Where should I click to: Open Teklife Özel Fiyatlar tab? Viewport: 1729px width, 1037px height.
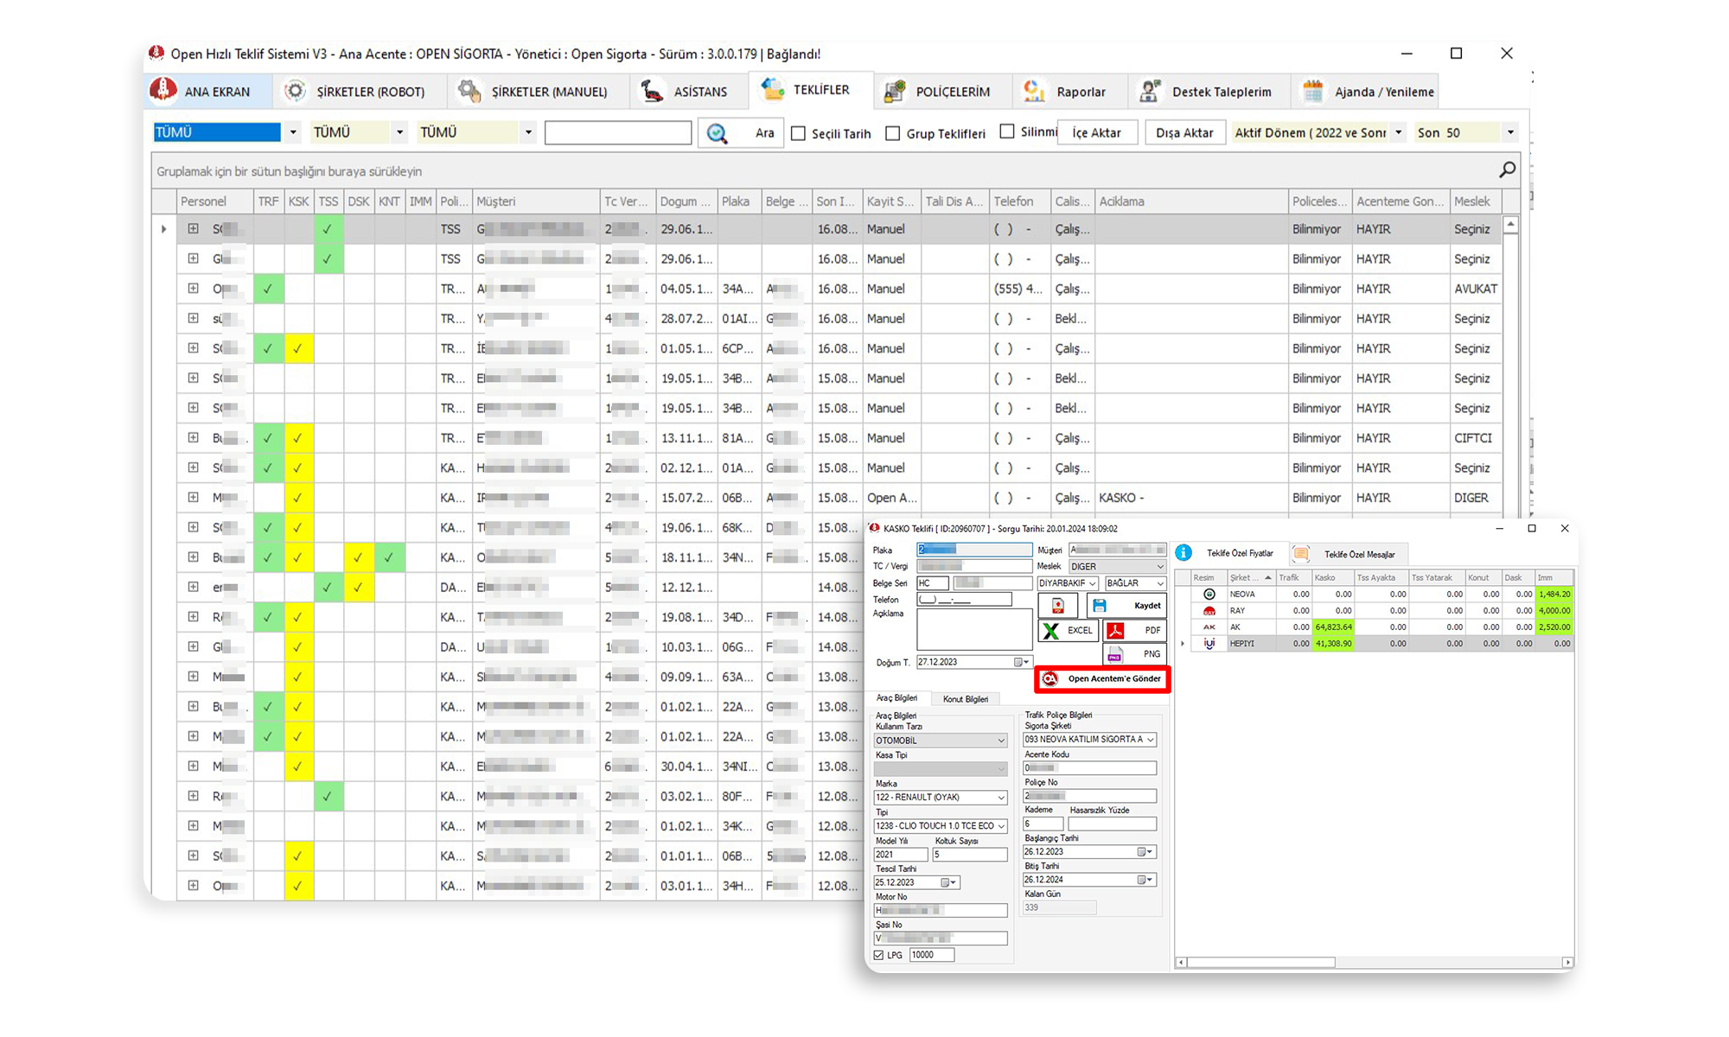point(1228,554)
